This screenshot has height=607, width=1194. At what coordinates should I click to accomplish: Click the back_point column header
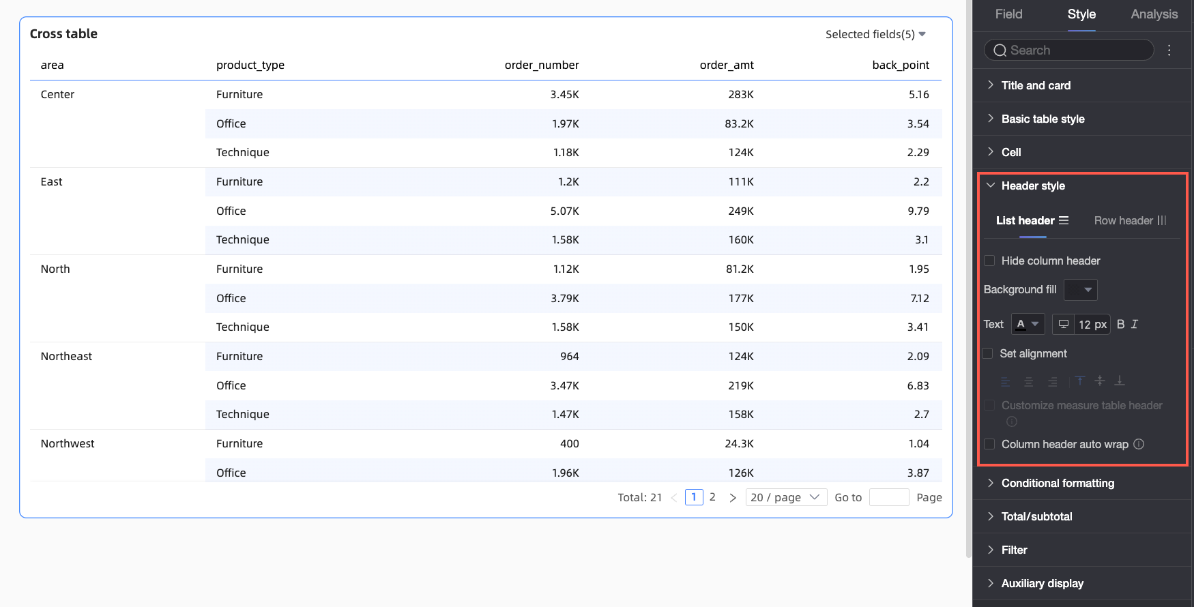click(901, 65)
